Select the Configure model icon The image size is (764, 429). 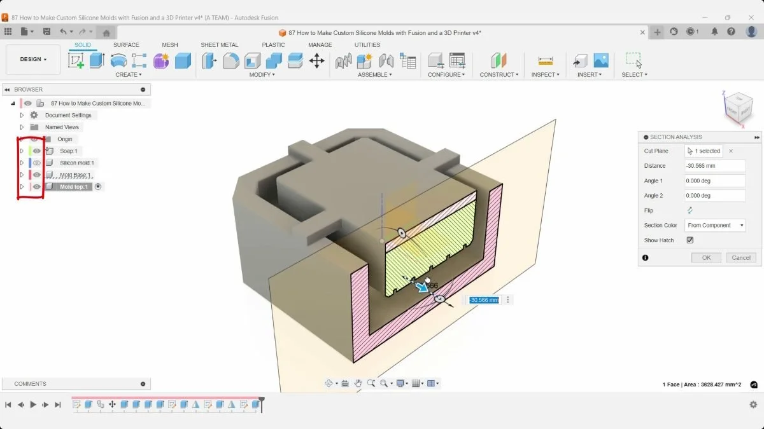pyautogui.click(x=435, y=60)
